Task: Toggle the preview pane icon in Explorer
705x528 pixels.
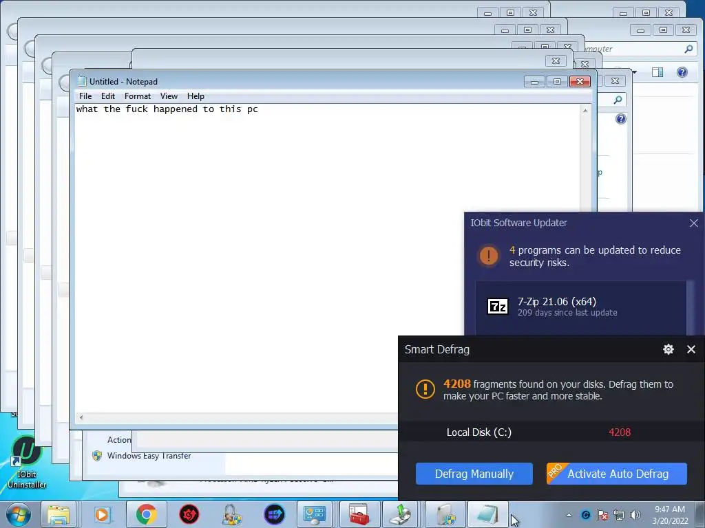Action: (657, 72)
